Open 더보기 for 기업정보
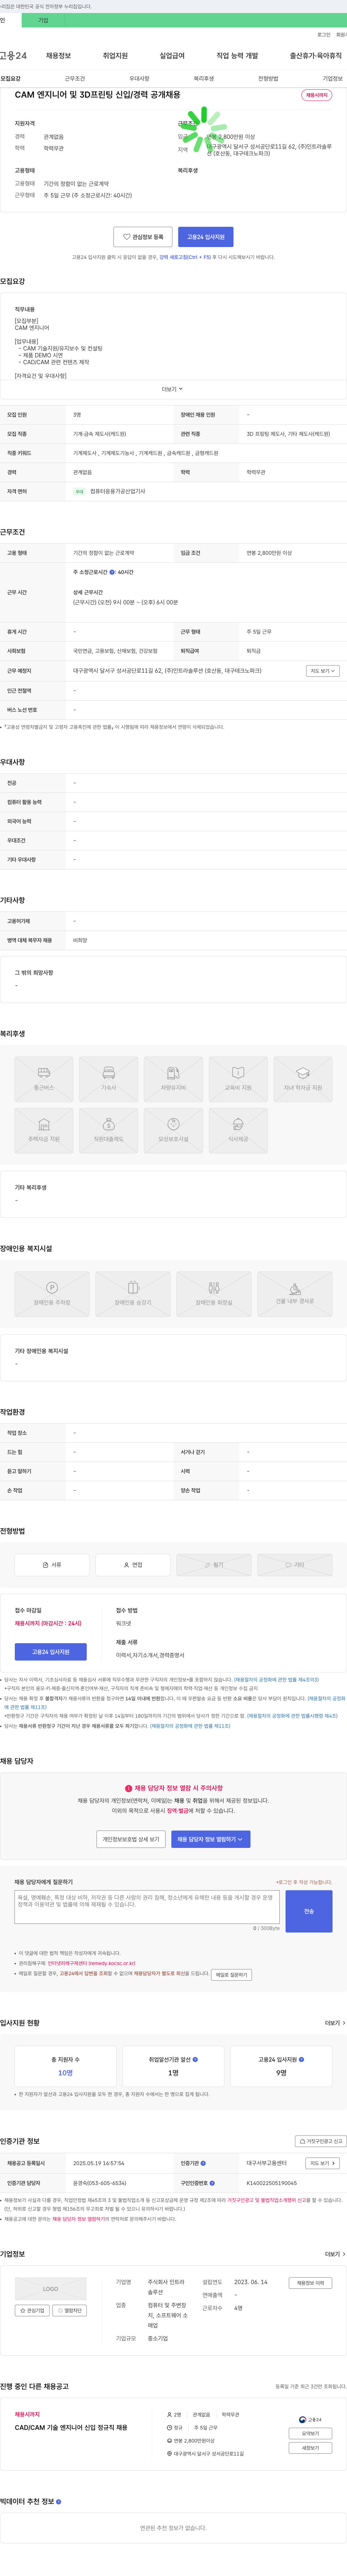 point(335,2254)
